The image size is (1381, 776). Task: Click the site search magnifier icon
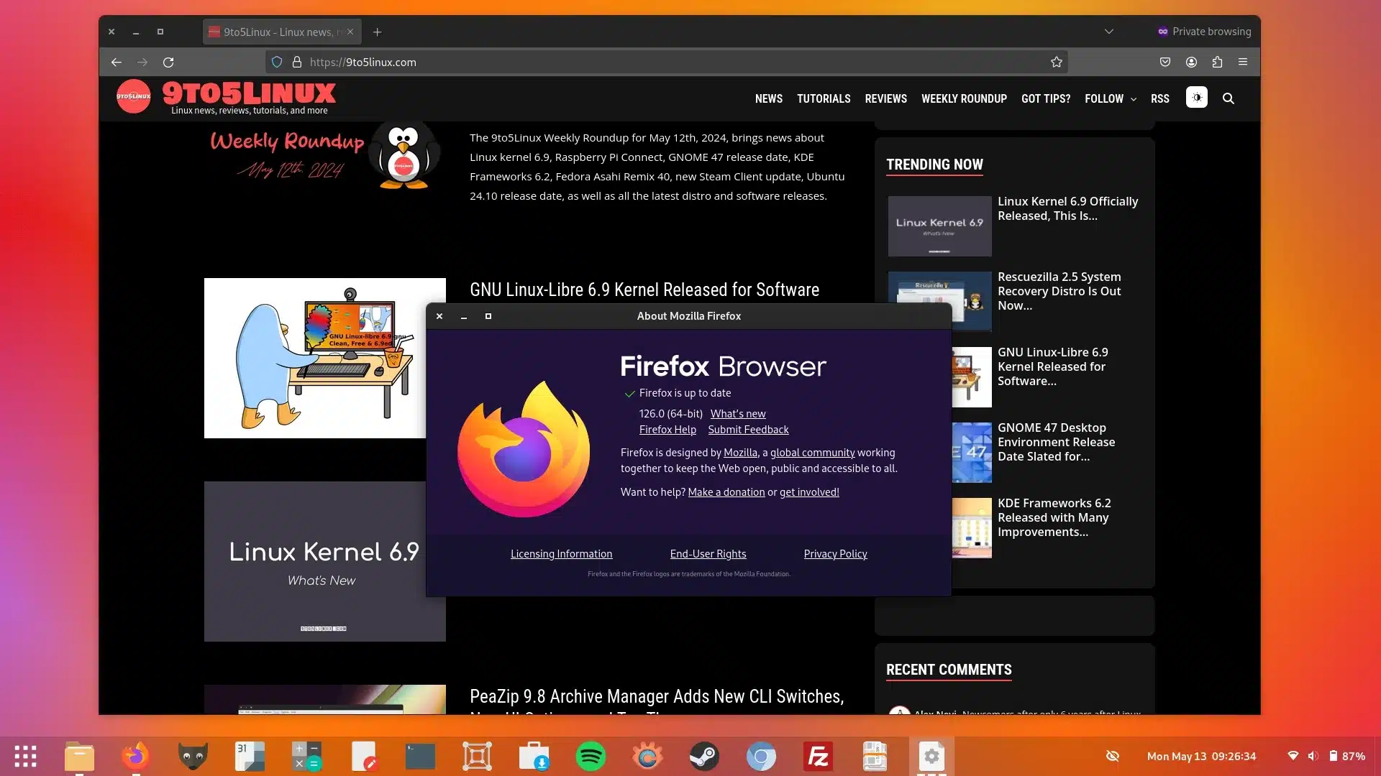[1229, 98]
